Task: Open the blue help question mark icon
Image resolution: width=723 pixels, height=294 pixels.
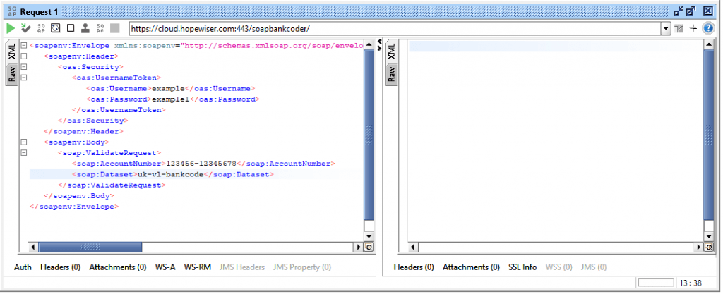Action: tap(708, 28)
